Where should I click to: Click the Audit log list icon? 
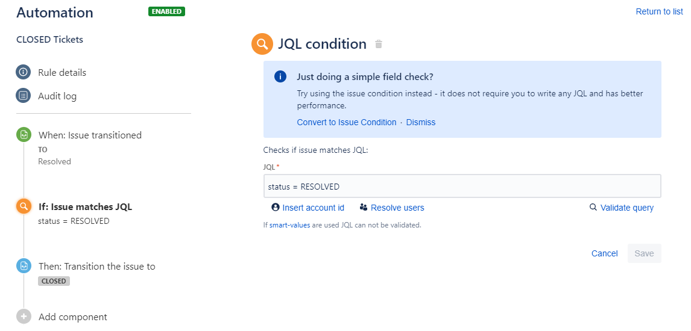click(x=23, y=95)
